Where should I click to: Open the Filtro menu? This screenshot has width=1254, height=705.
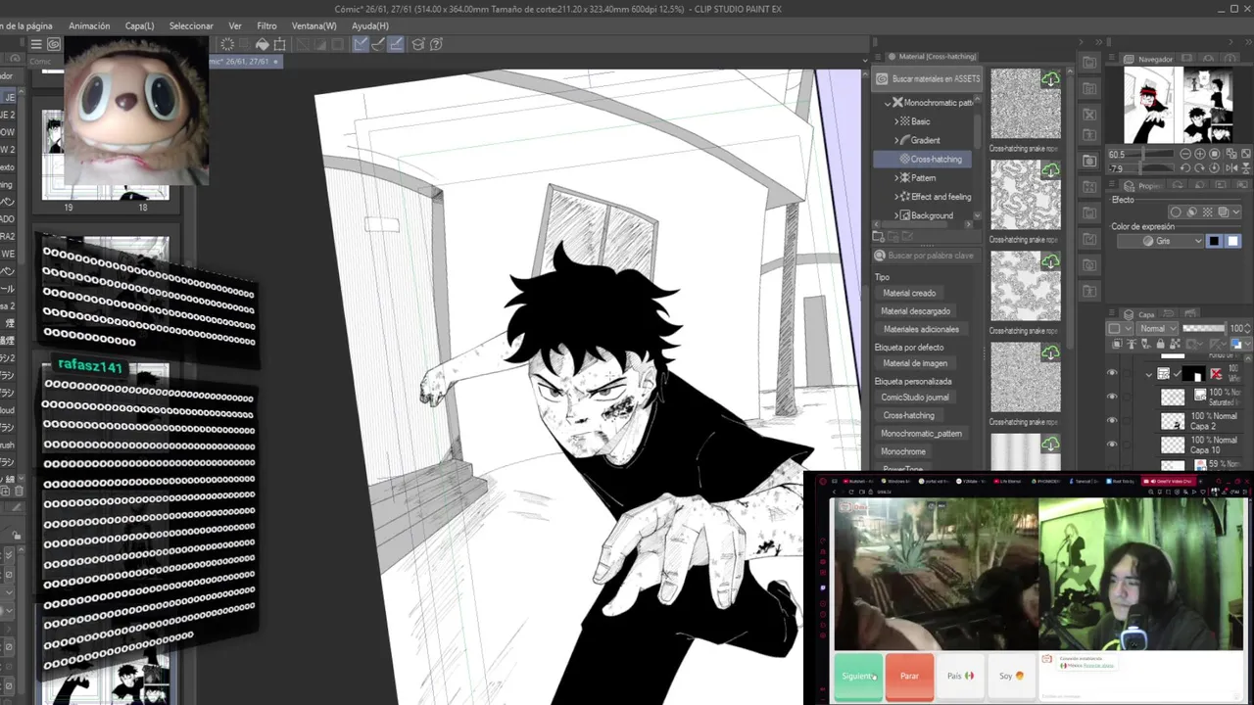pos(266,25)
